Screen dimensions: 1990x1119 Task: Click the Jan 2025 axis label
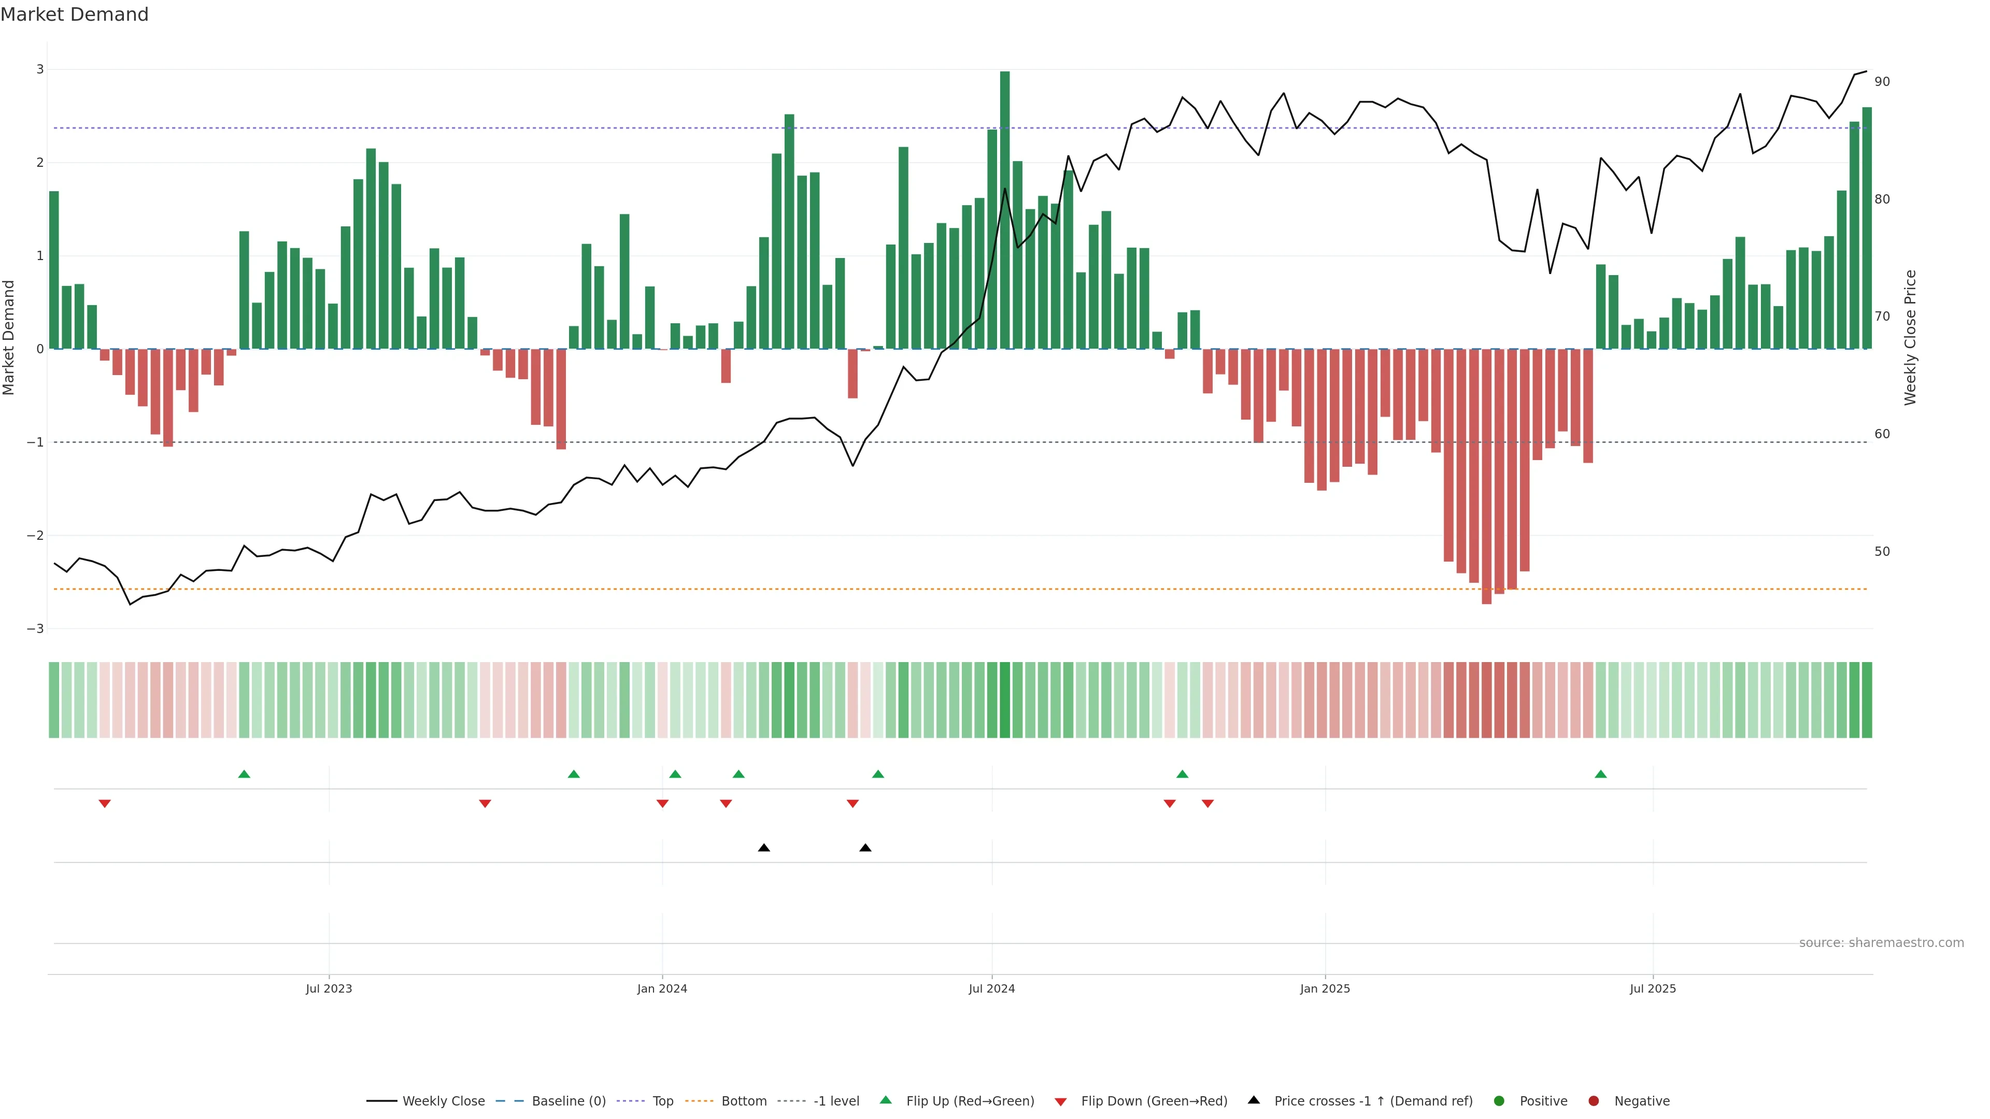(x=1325, y=989)
